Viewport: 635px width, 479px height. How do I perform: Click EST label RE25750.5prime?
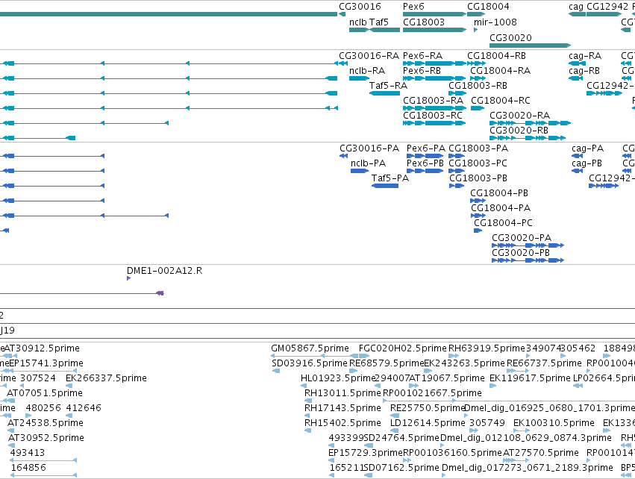[428, 407]
